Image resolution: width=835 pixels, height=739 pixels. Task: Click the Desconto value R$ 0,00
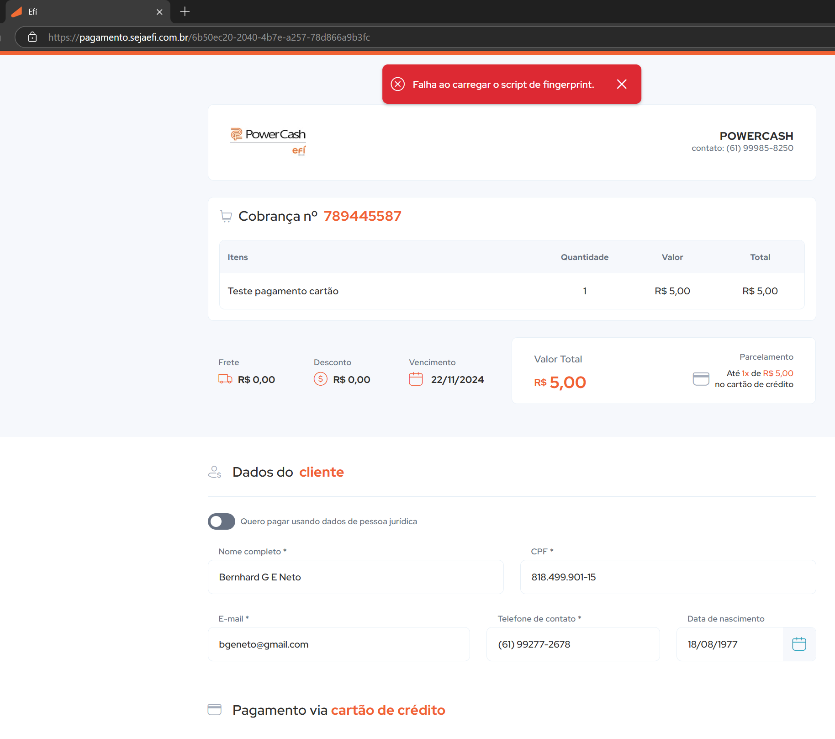click(351, 379)
